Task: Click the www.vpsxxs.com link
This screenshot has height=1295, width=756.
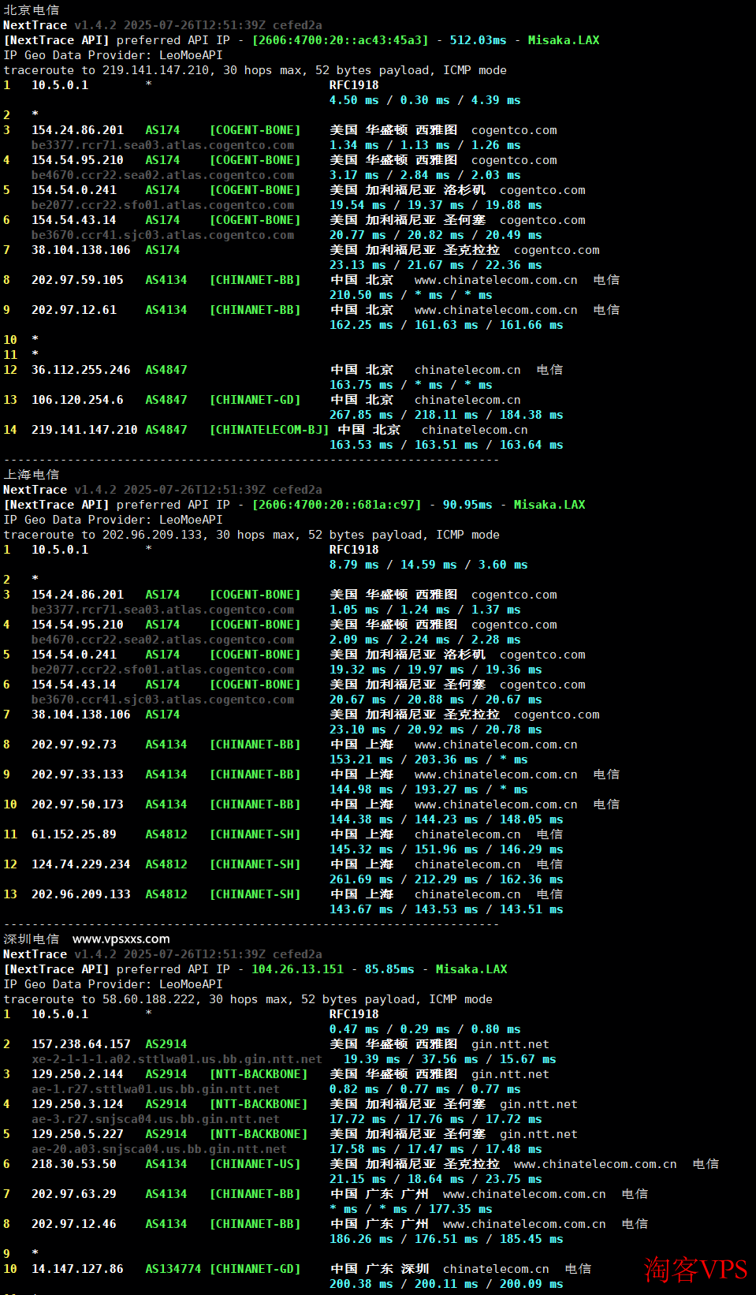Action: pyautogui.click(x=121, y=939)
